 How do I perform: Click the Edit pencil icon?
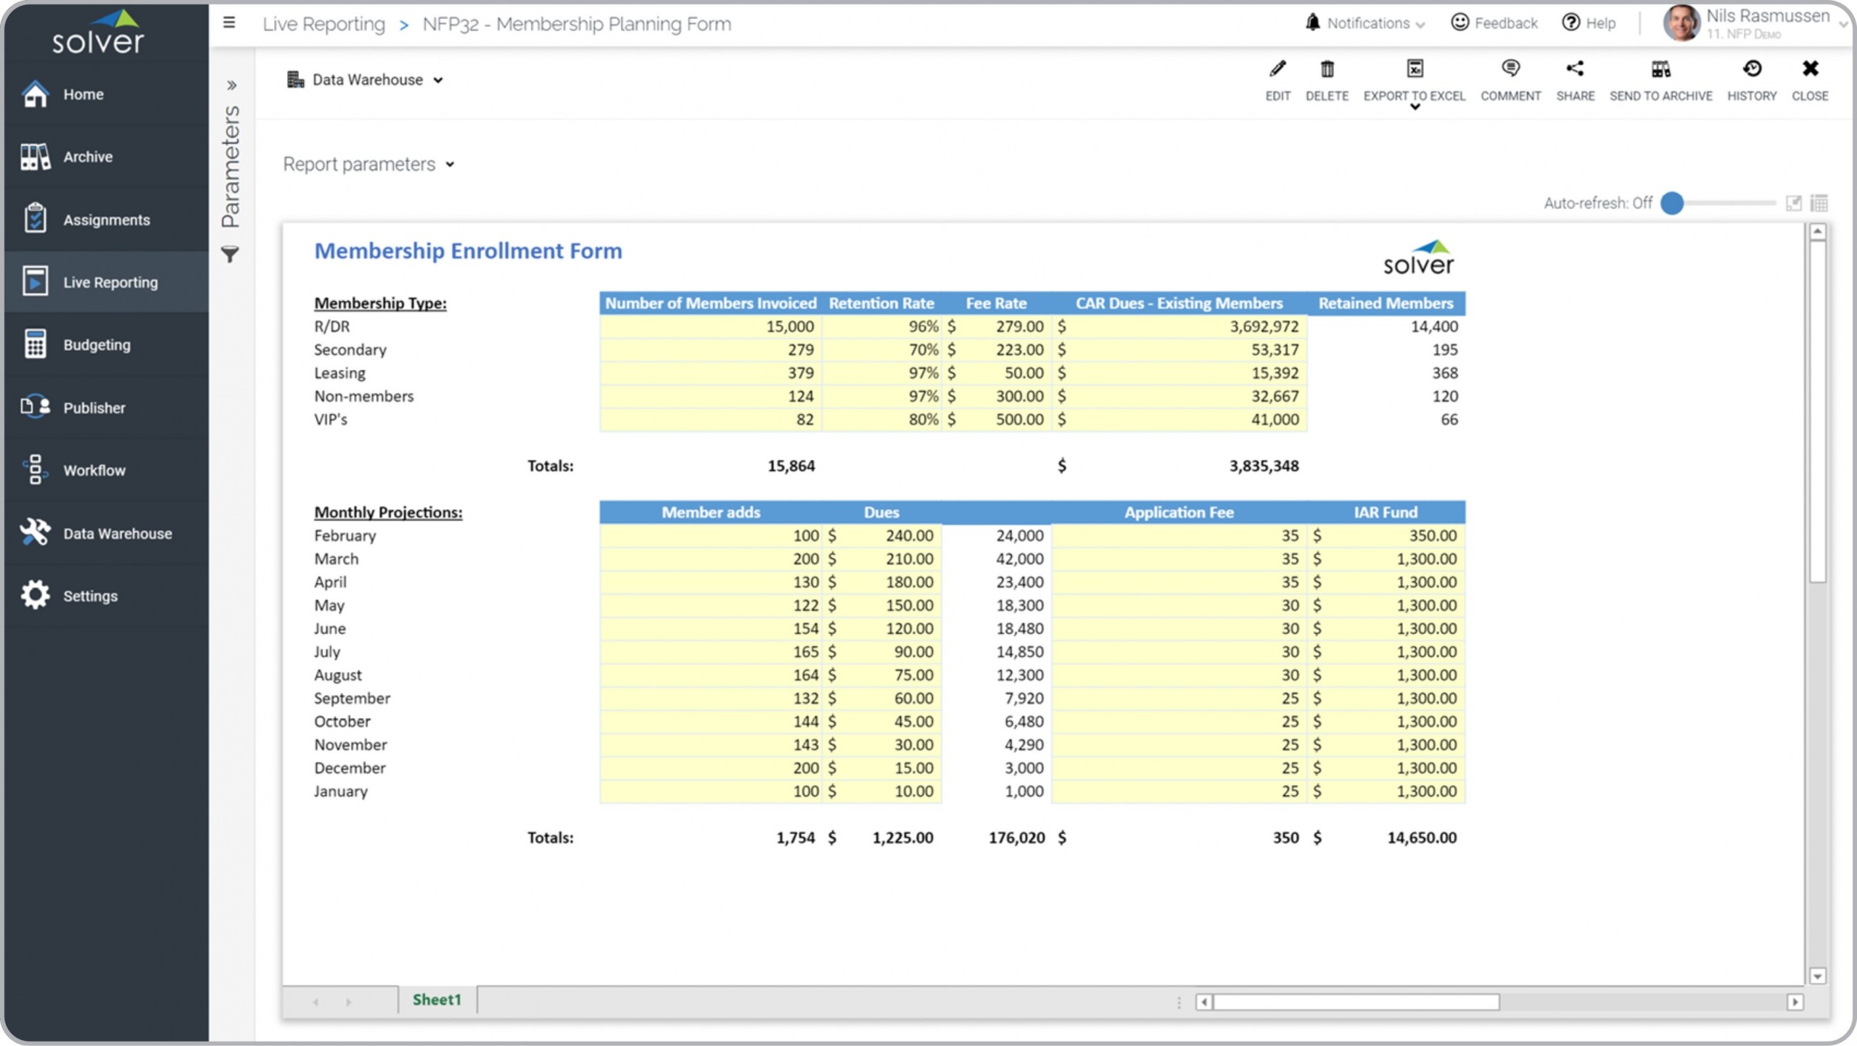tap(1277, 70)
